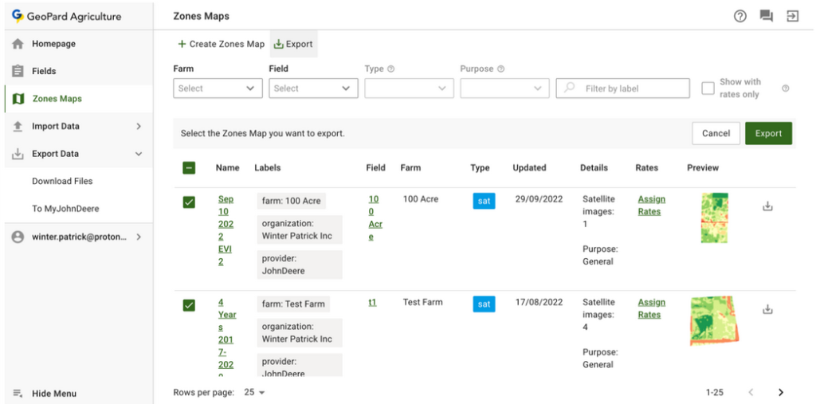The height and width of the screenshot is (404, 816).
Task: Download the 4 Years zones map row
Action: [767, 309]
